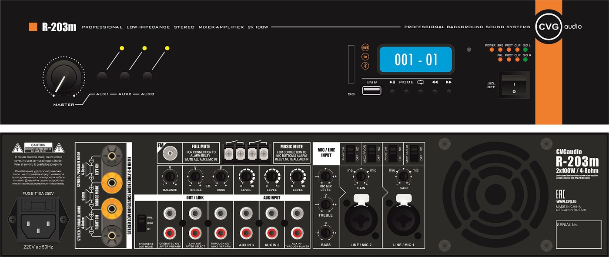Hit the fast-forward button on the player
609x257 pixels.
[x=448, y=92]
